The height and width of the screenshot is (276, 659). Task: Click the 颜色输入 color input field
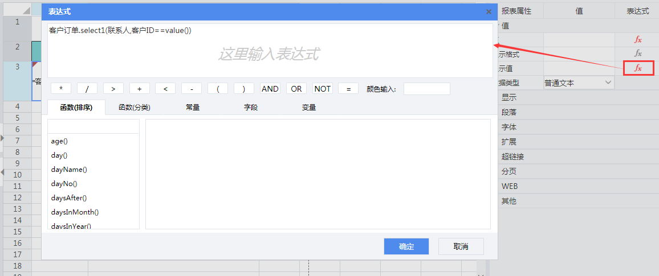click(x=426, y=89)
